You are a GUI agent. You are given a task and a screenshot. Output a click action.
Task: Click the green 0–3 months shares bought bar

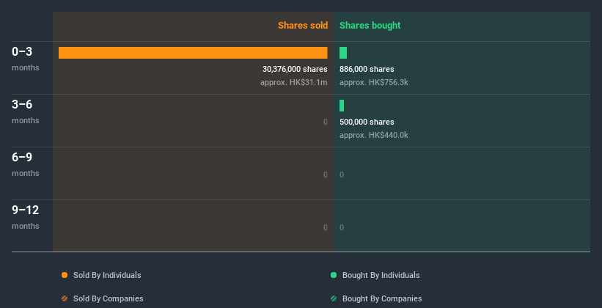coord(343,53)
